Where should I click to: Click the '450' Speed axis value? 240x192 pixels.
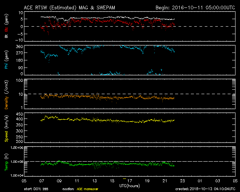click(19, 114)
